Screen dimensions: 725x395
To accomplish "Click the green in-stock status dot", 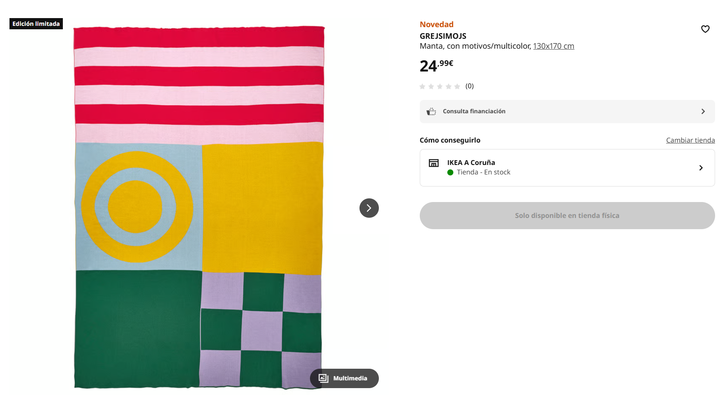I will (x=450, y=172).
